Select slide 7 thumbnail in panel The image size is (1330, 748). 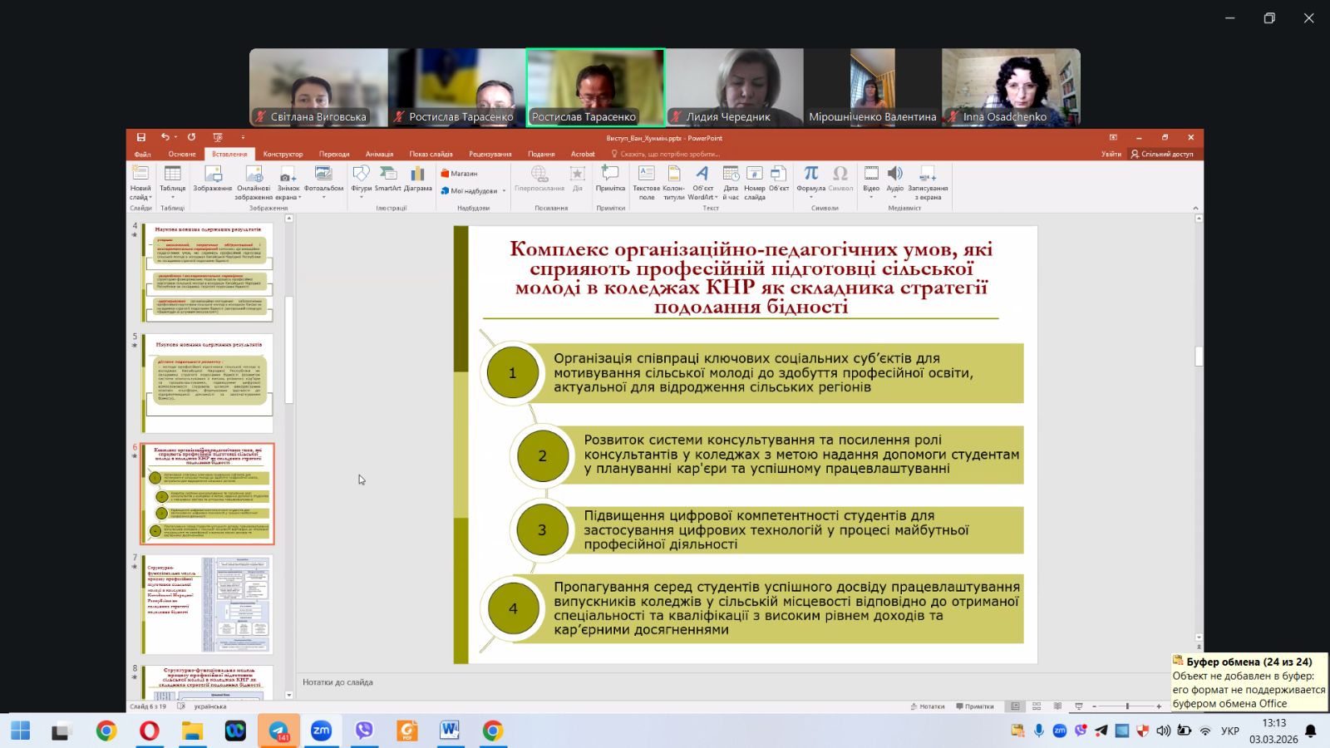coord(207,604)
